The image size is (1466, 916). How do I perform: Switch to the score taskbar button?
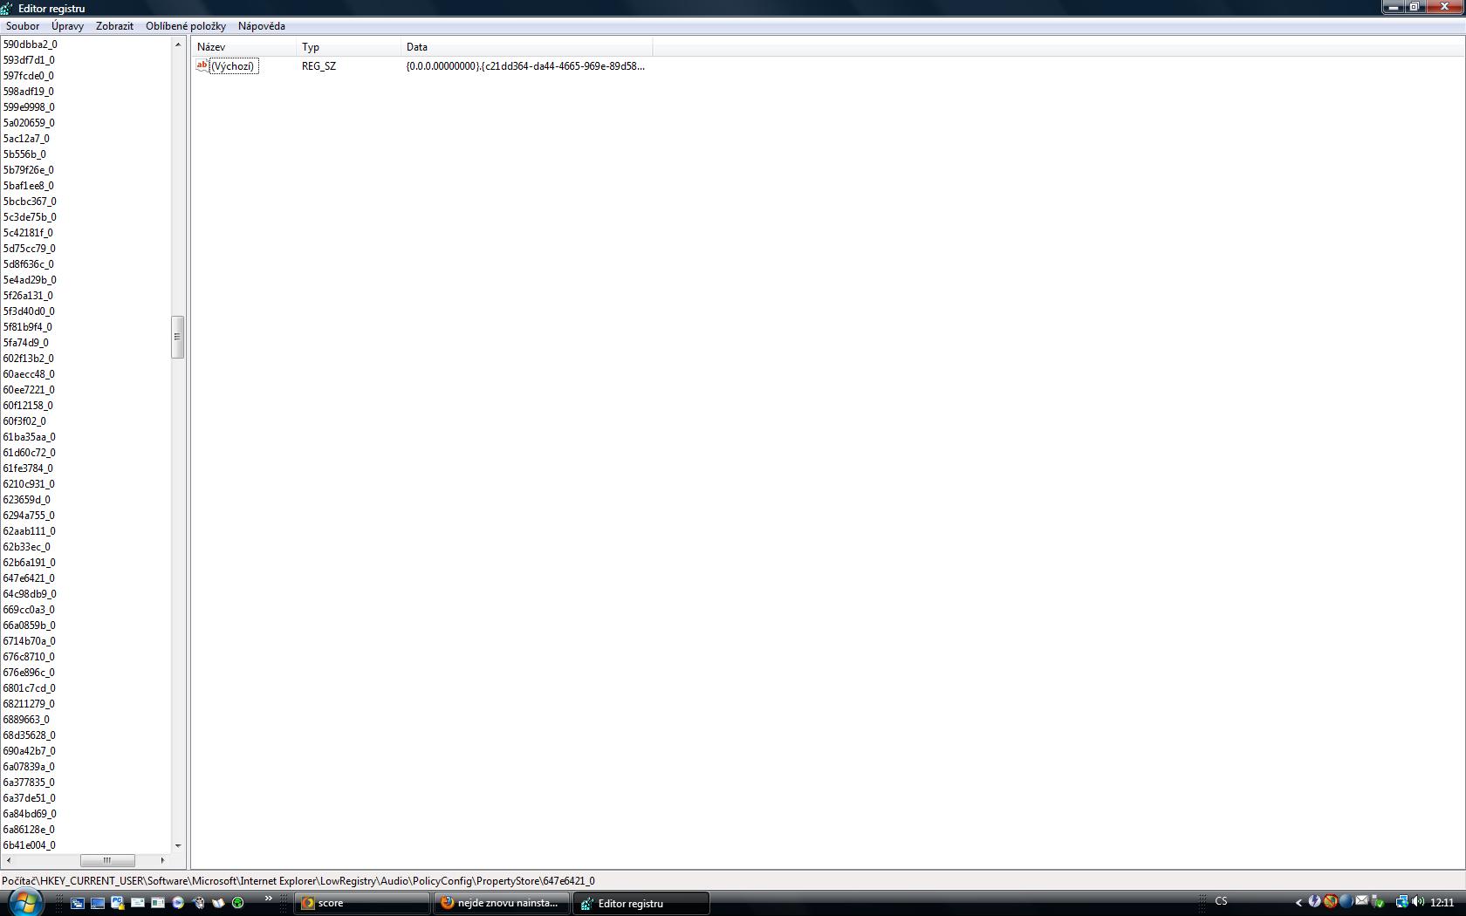click(362, 903)
